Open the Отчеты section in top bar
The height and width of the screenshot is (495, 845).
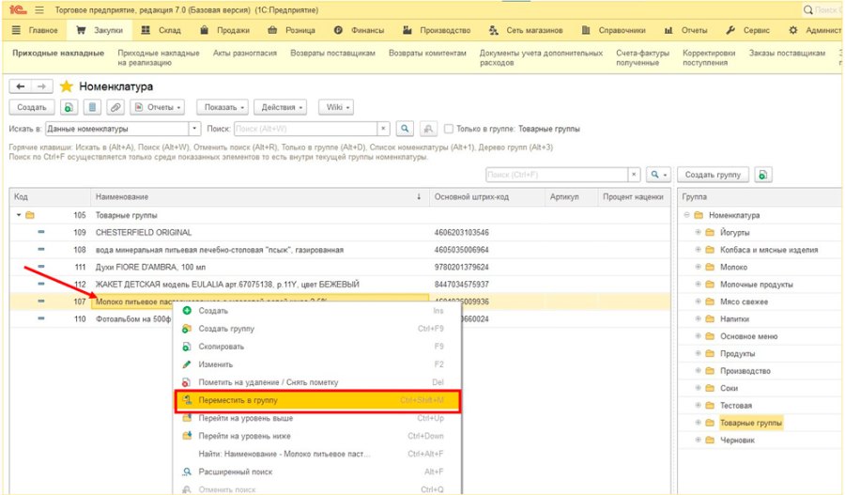(686, 30)
